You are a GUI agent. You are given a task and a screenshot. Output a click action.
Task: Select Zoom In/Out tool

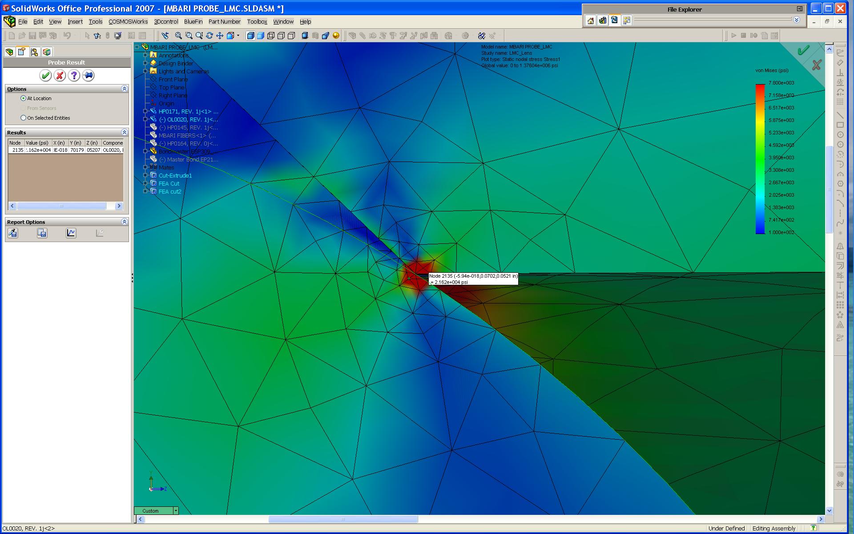(x=199, y=36)
